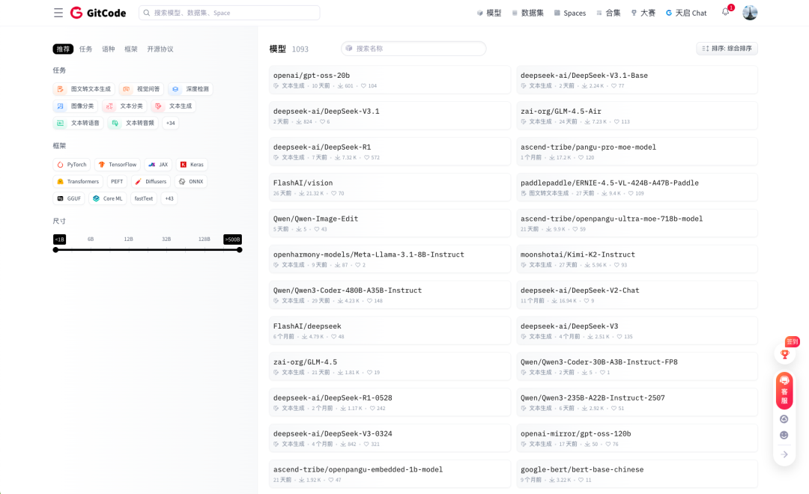The height and width of the screenshot is (494, 809).
Task: Select 文本转音频 task chip
Action: (133, 124)
